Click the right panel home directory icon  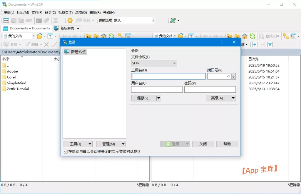pos(245,36)
